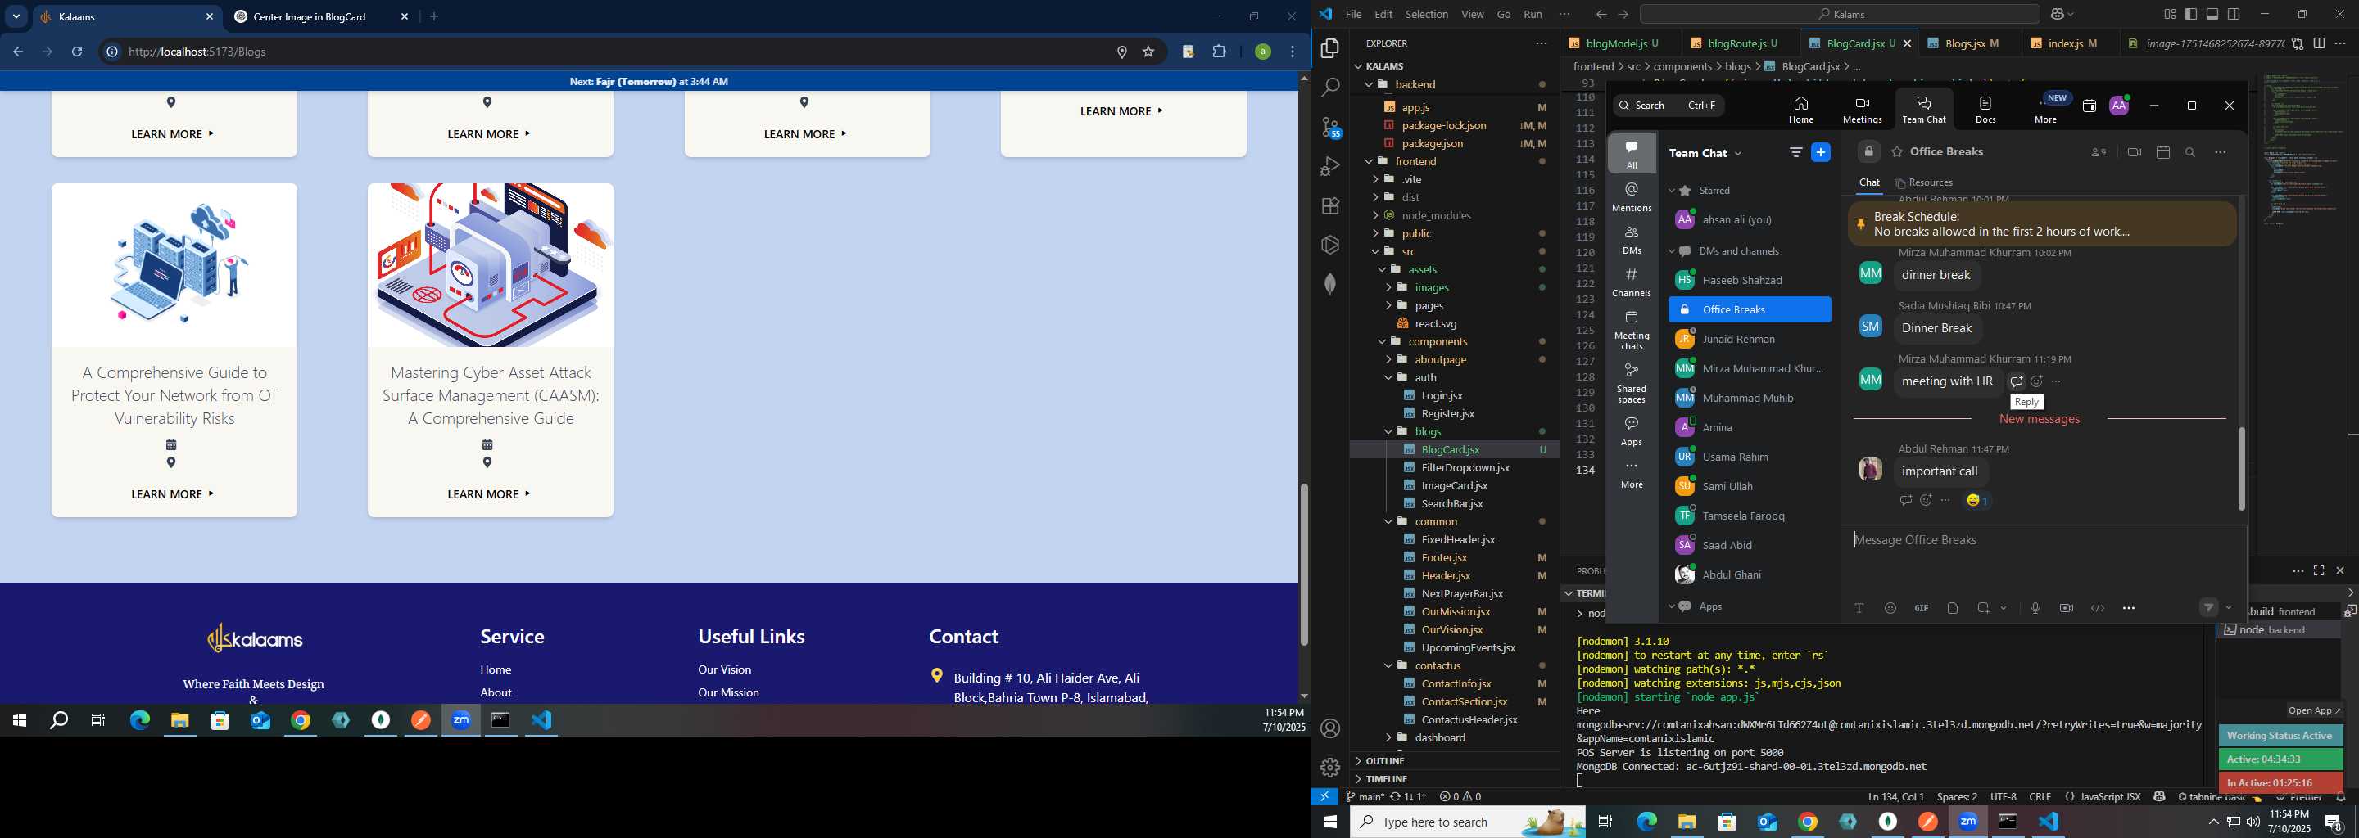Open send options arrow beside send button
The image size is (2359, 838).
point(2229,607)
